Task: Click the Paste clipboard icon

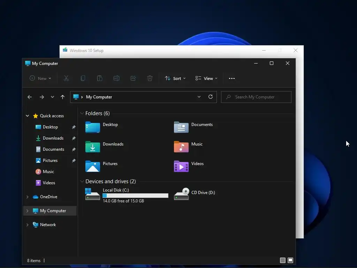Action: tap(99, 79)
